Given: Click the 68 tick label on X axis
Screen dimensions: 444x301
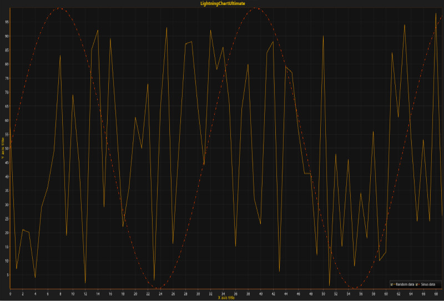Looking at the screenshot, I should (436, 293).
